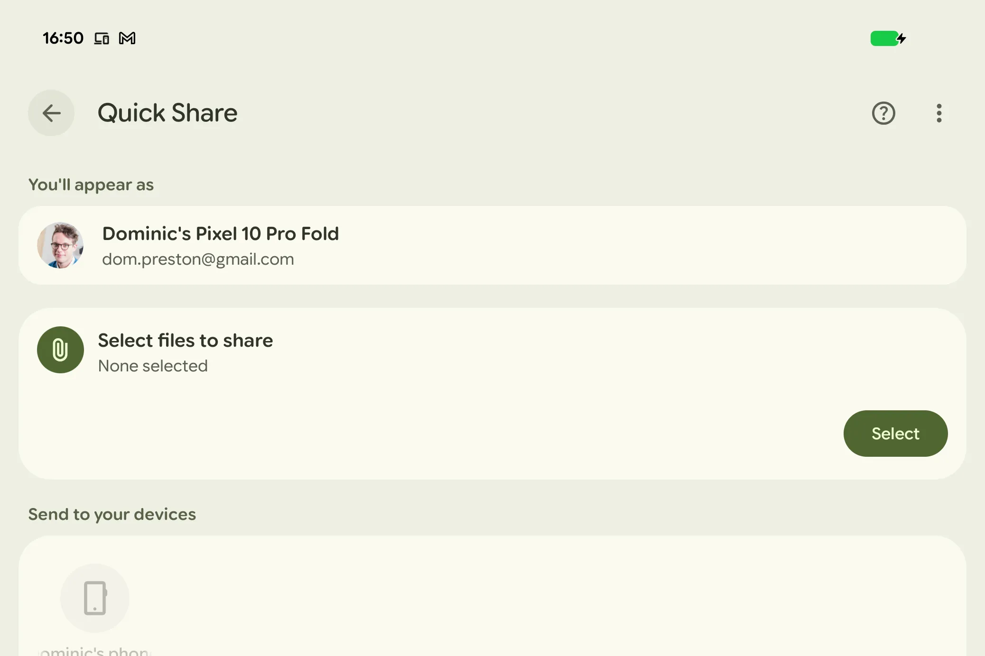Tap the 'You'll appear as' section header
985x656 pixels.
91,185
